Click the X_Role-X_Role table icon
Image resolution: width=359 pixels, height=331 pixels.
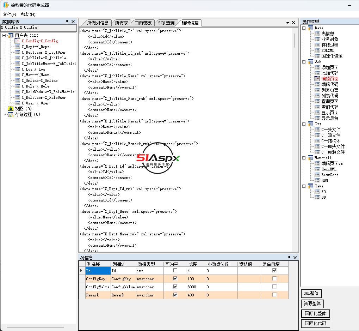pos(17,86)
